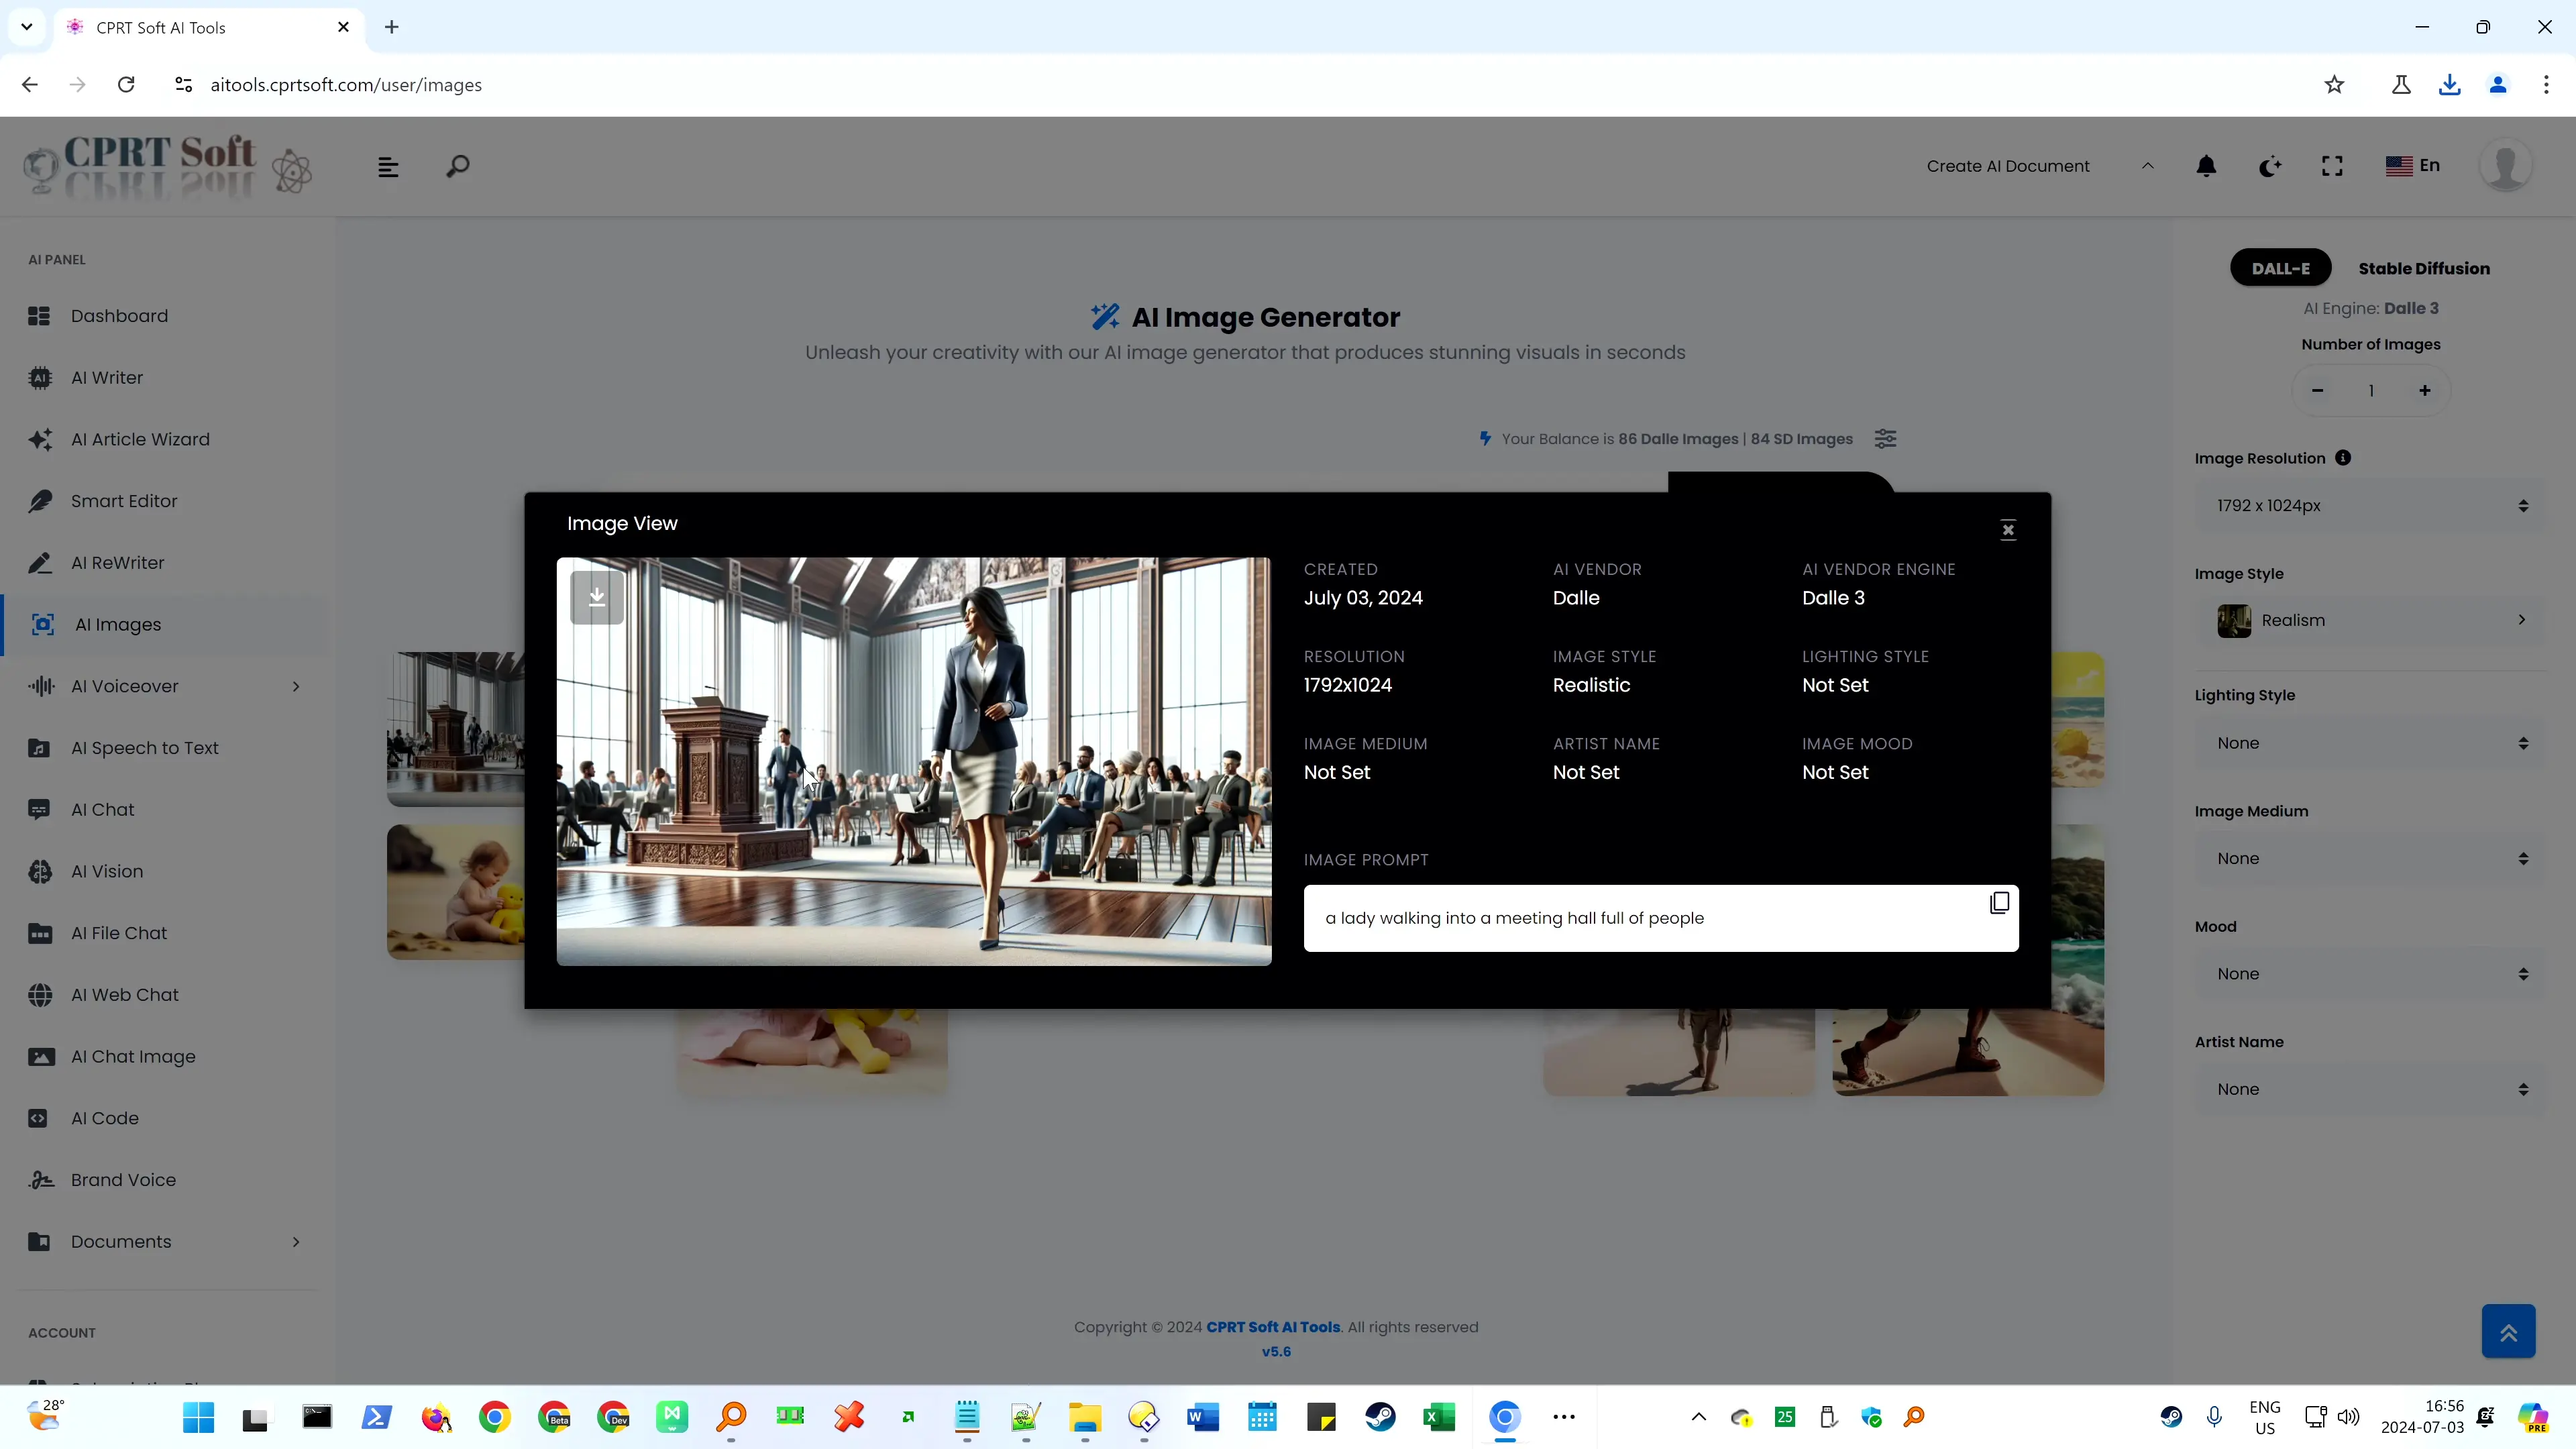This screenshot has width=2576, height=1449.
Task: Click the dark mode moon icon
Action: pos(2270,164)
